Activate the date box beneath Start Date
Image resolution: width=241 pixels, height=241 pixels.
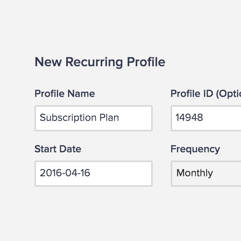[x=94, y=174]
